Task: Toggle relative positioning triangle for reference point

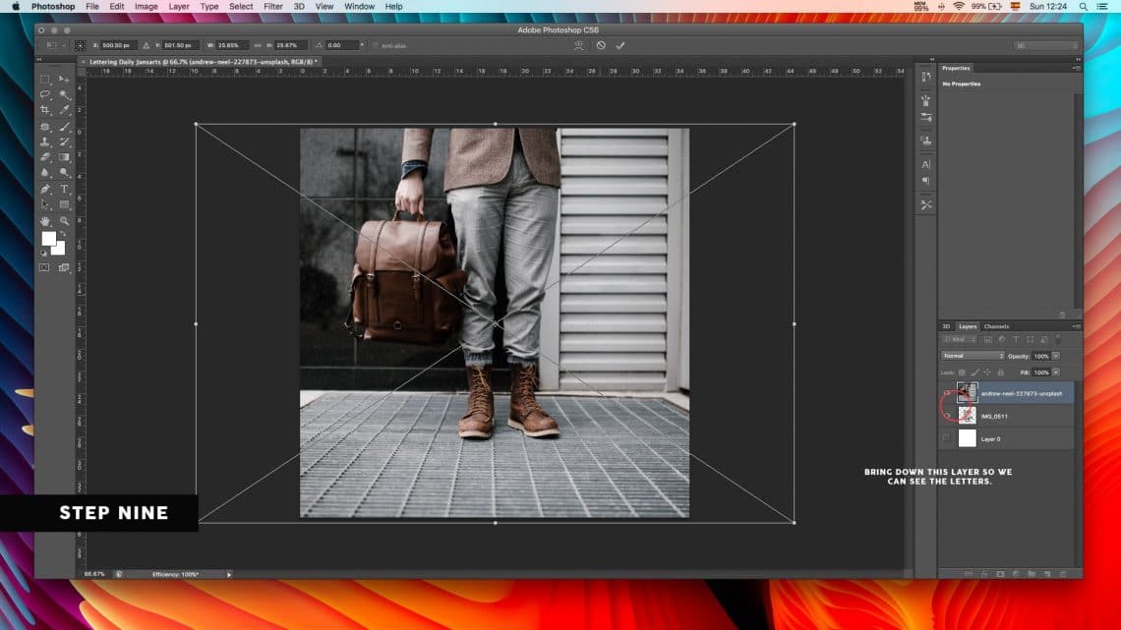Action: [x=146, y=46]
